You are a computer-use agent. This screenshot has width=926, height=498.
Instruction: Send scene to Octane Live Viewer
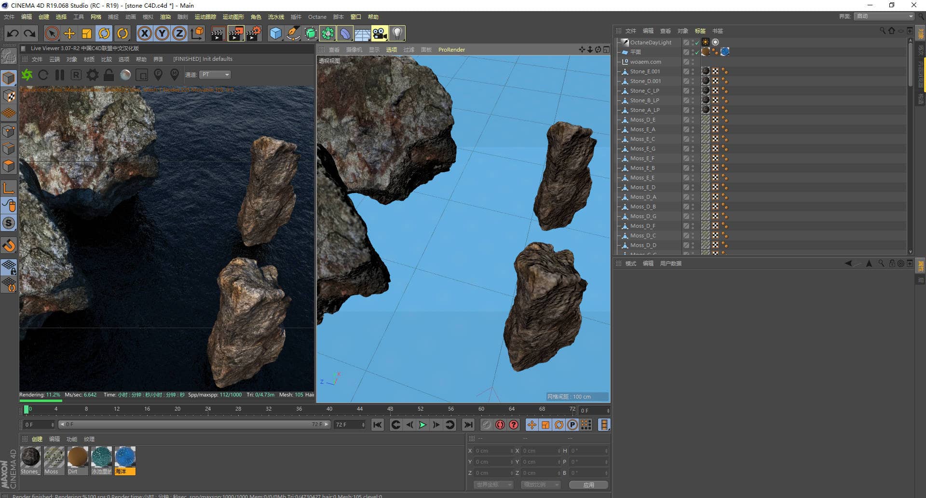pos(27,75)
